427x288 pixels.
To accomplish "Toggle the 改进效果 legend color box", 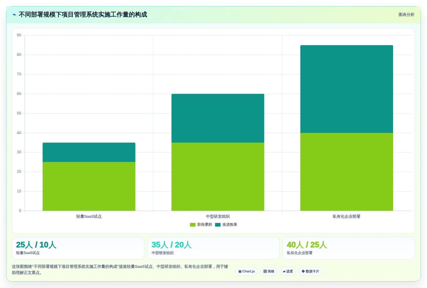I will click(218, 225).
